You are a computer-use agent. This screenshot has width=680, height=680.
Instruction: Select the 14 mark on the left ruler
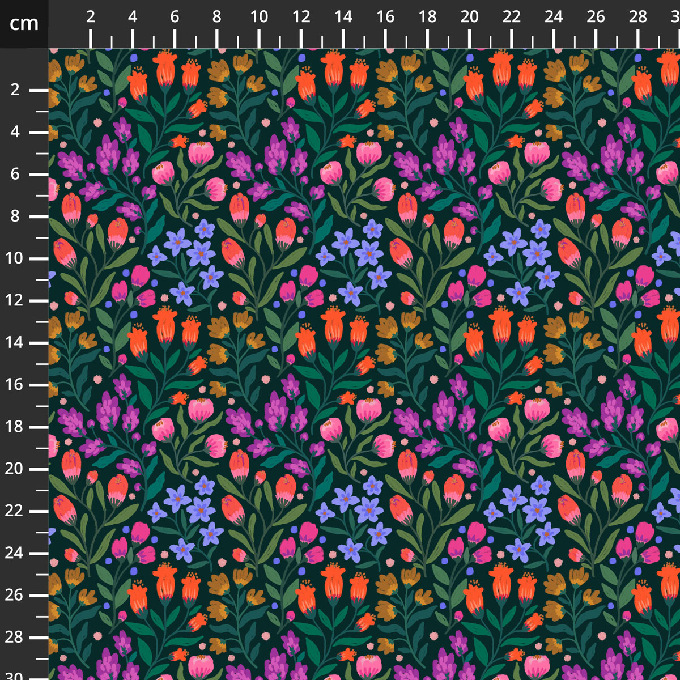14,342
